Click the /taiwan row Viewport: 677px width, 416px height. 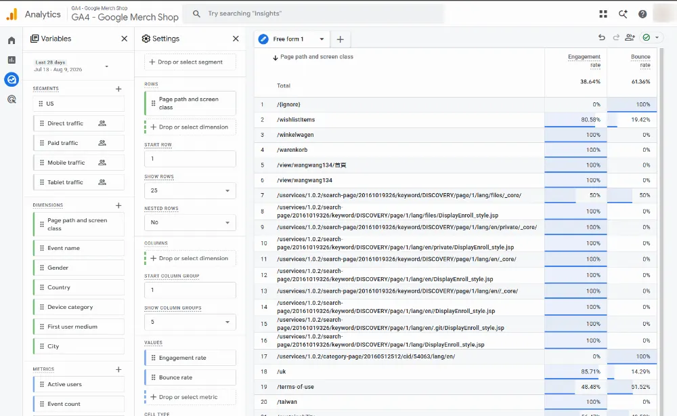(x=456, y=402)
